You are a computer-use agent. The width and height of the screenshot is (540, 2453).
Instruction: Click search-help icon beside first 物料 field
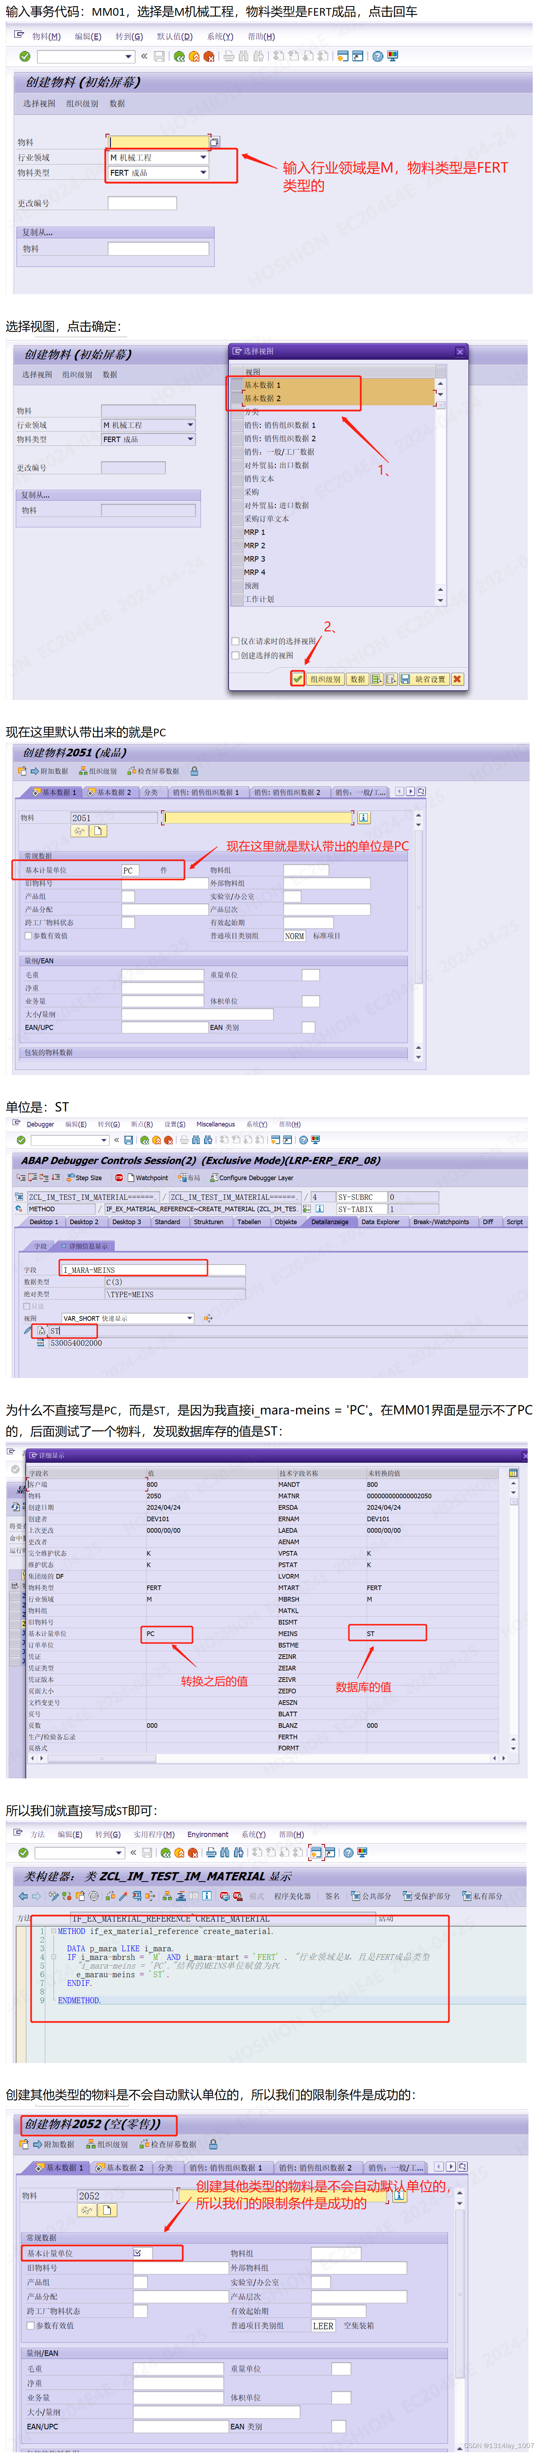[x=214, y=142]
